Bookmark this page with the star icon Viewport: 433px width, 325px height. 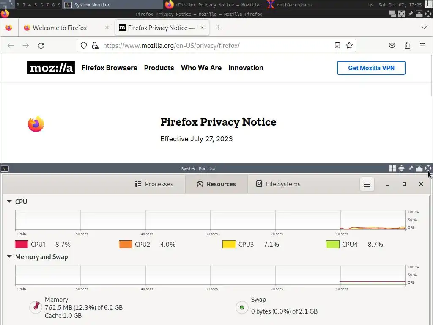click(349, 45)
